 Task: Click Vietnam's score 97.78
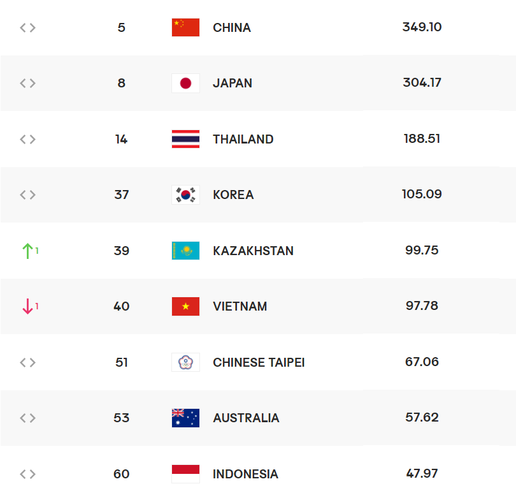pyautogui.click(x=422, y=305)
